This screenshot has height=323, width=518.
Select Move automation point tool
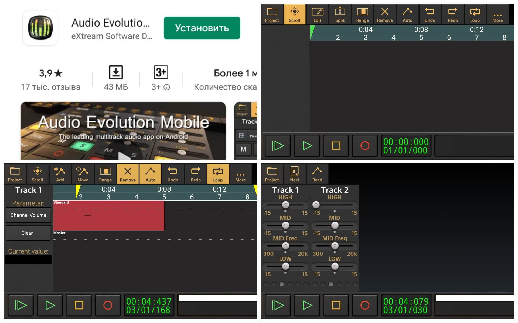[x=83, y=174]
